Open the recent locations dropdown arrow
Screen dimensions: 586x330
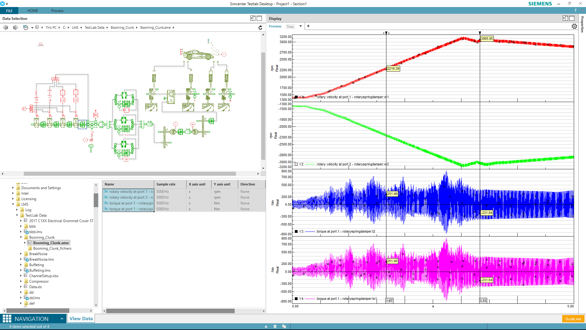coord(32,28)
